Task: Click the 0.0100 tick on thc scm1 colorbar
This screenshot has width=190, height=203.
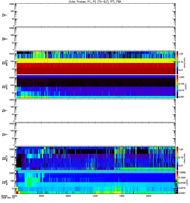Action: 182,183
